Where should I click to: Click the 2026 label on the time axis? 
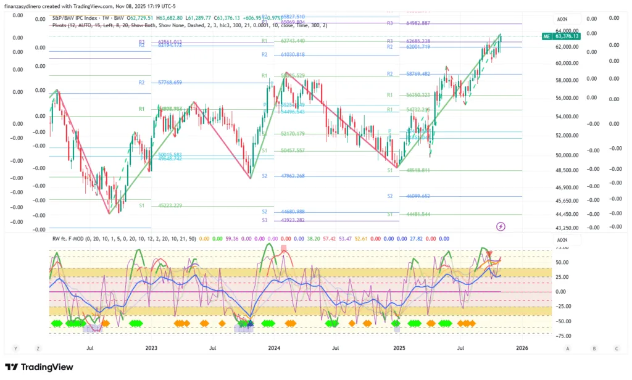[x=522, y=349]
